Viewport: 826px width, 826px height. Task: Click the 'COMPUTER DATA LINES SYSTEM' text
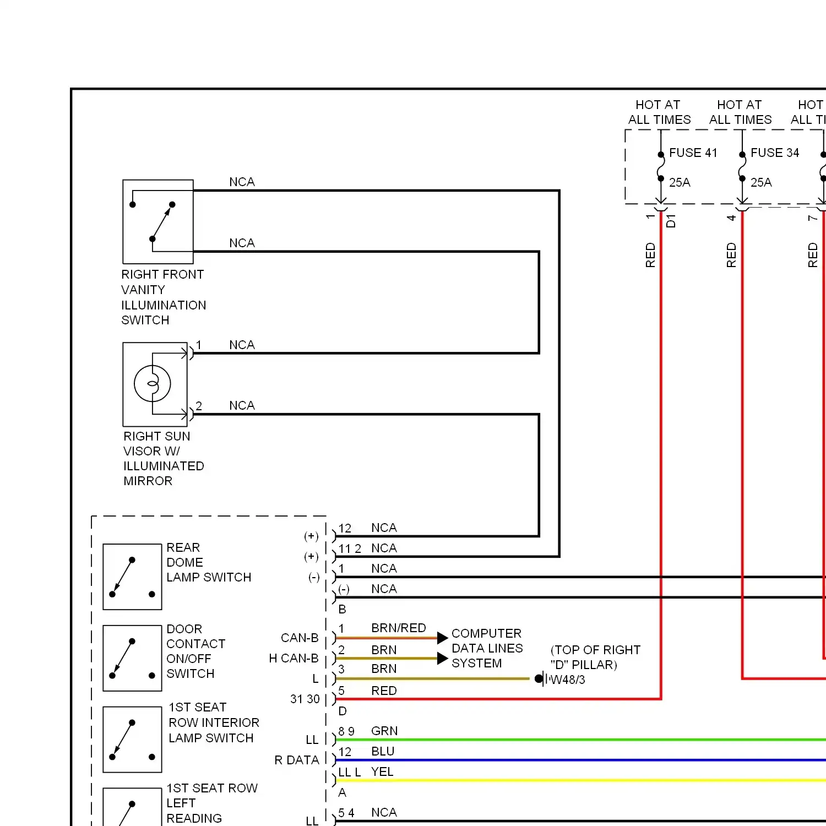click(487, 648)
